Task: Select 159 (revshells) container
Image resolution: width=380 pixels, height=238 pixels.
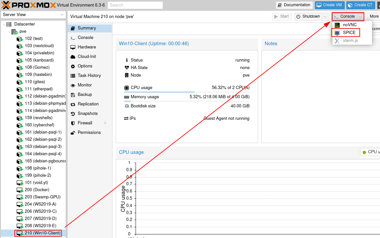Action: coord(33,118)
